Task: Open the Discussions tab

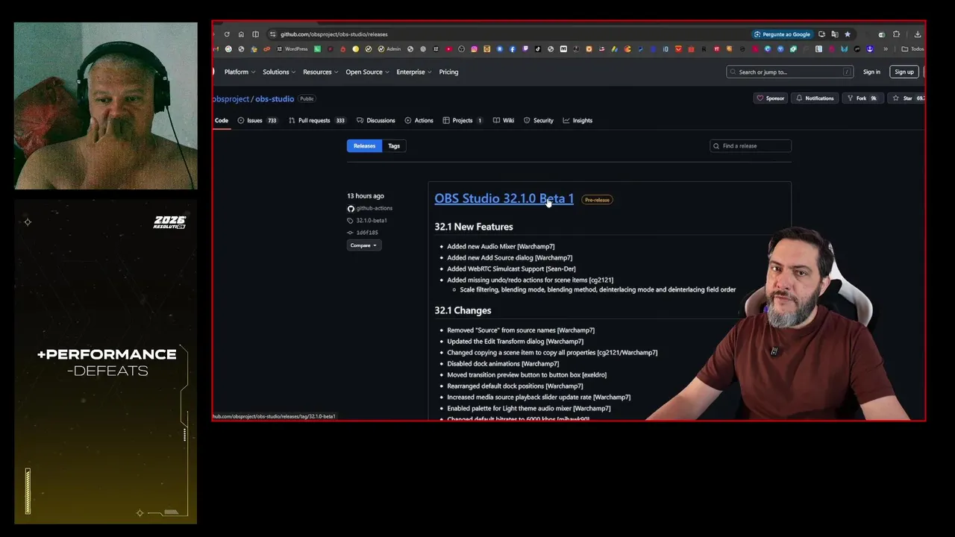Action: tap(376, 121)
